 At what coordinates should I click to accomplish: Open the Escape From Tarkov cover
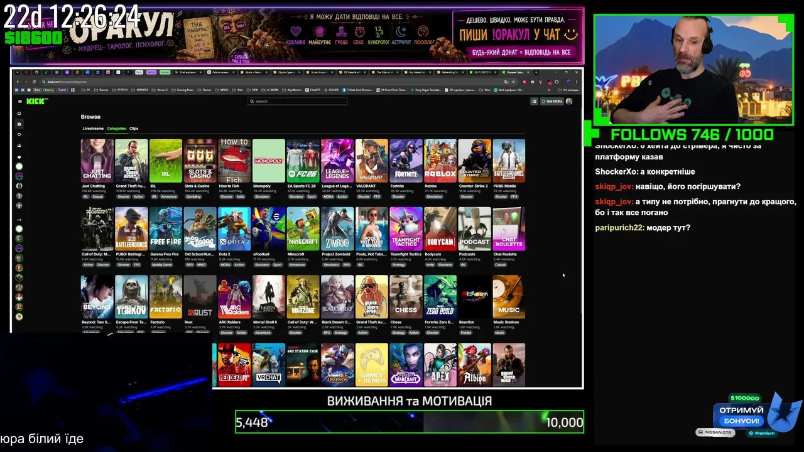click(131, 296)
